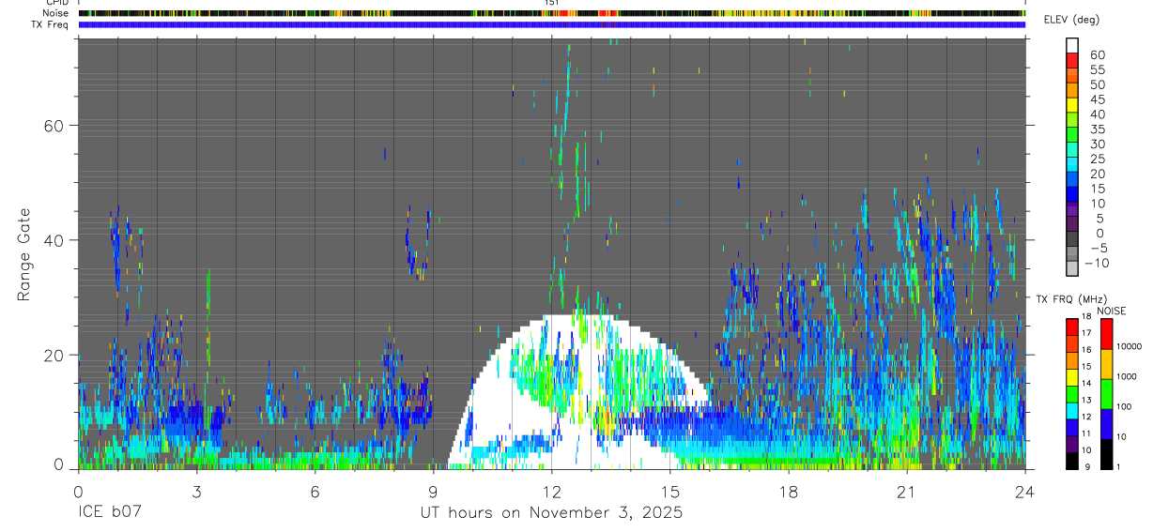The image size is (1153, 532).
Task: Click the yellow 1000 segment of NOISE colorbar
Action: [x=1106, y=363]
